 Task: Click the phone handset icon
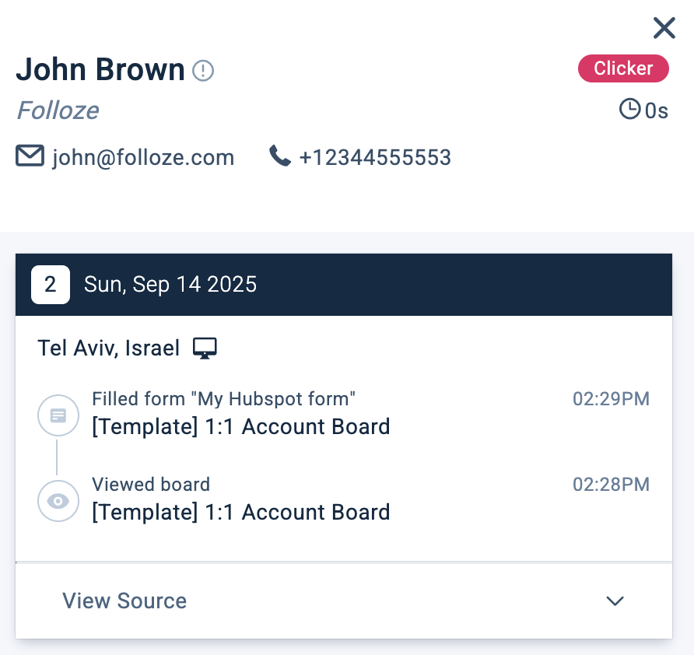tap(279, 156)
